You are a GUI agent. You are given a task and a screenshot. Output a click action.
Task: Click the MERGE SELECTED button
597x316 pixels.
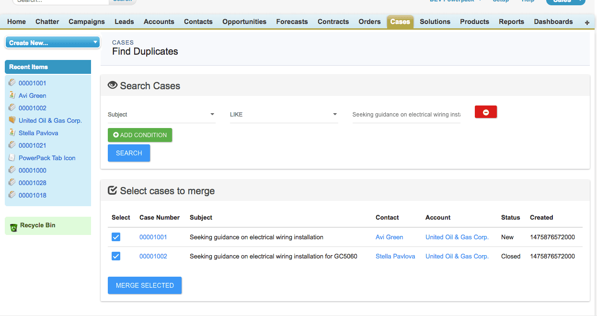click(145, 285)
